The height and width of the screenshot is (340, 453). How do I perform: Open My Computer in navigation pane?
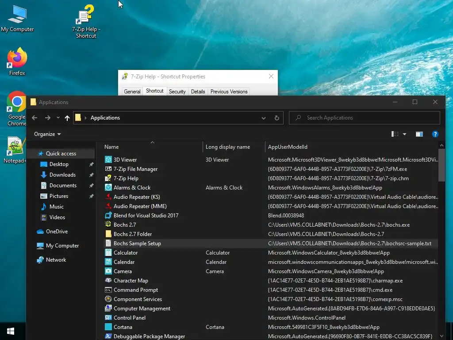pyautogui.click(x=62, y=245)
